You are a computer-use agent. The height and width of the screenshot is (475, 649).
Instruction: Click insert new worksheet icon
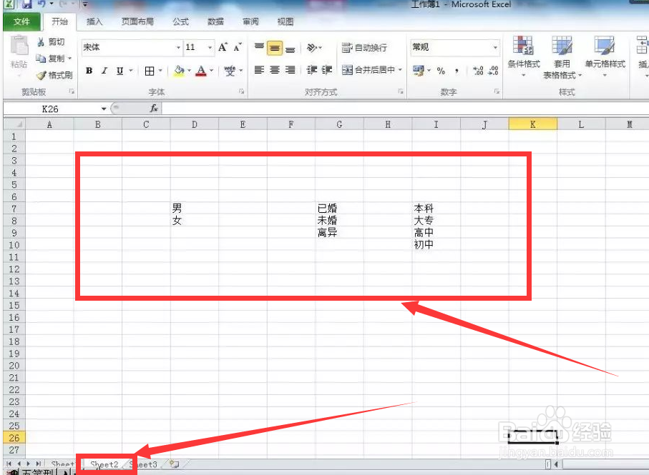click(x=175, y=464)
